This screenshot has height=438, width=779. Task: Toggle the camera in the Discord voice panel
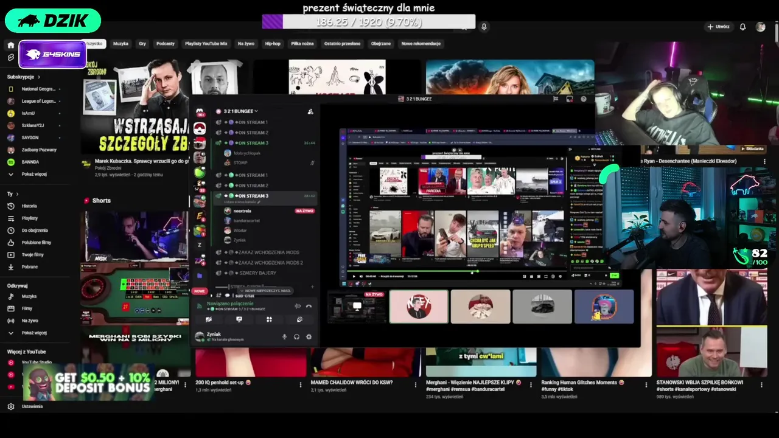(208, 319)
